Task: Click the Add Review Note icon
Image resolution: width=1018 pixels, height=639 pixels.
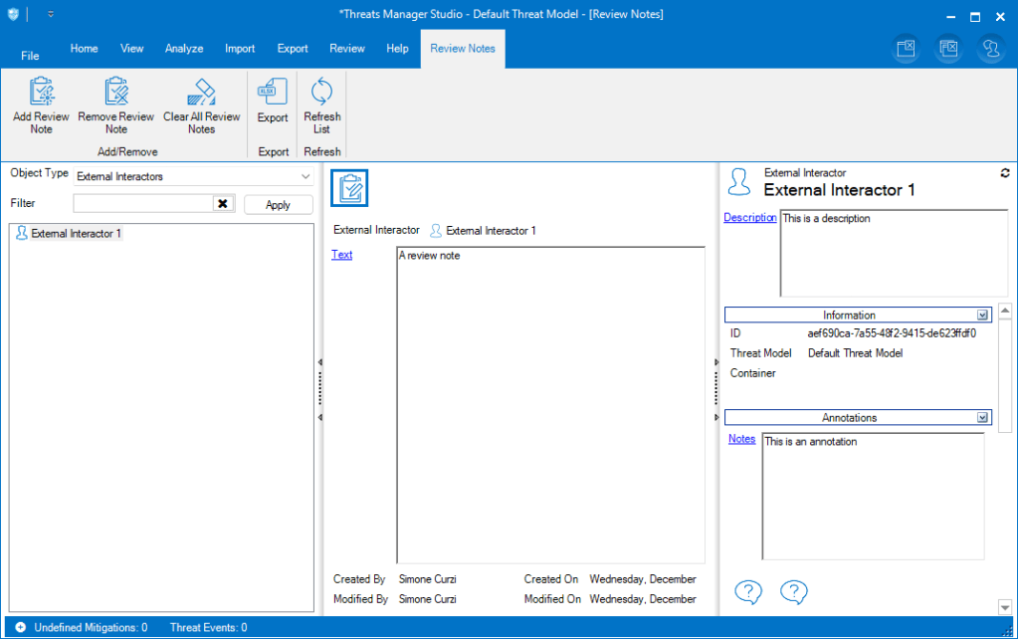Action: click(x=41, y=93)
